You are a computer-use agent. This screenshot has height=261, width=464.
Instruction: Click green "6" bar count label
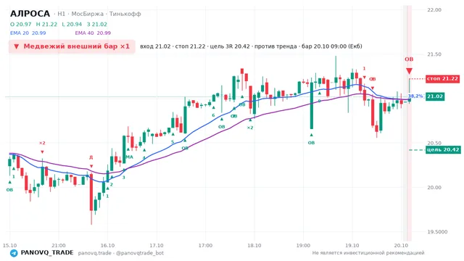coord(213,115)
